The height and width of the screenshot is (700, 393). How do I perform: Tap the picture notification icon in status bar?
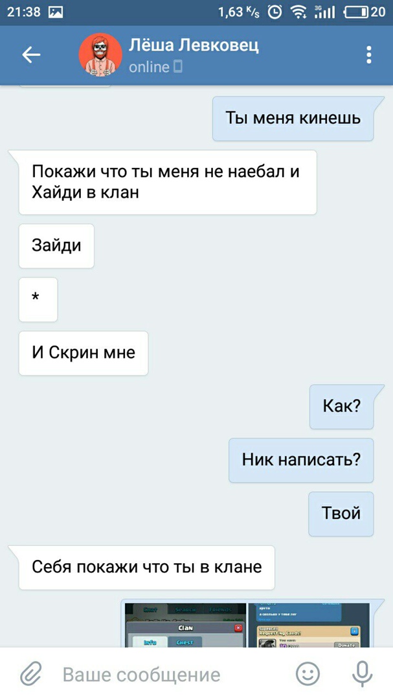click(56, 12)
